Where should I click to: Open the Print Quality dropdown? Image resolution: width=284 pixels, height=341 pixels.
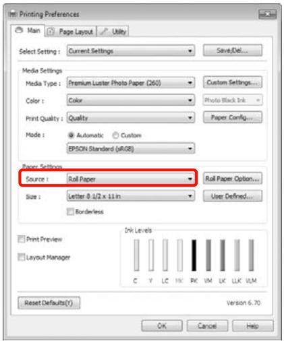(x=131, y=118)
